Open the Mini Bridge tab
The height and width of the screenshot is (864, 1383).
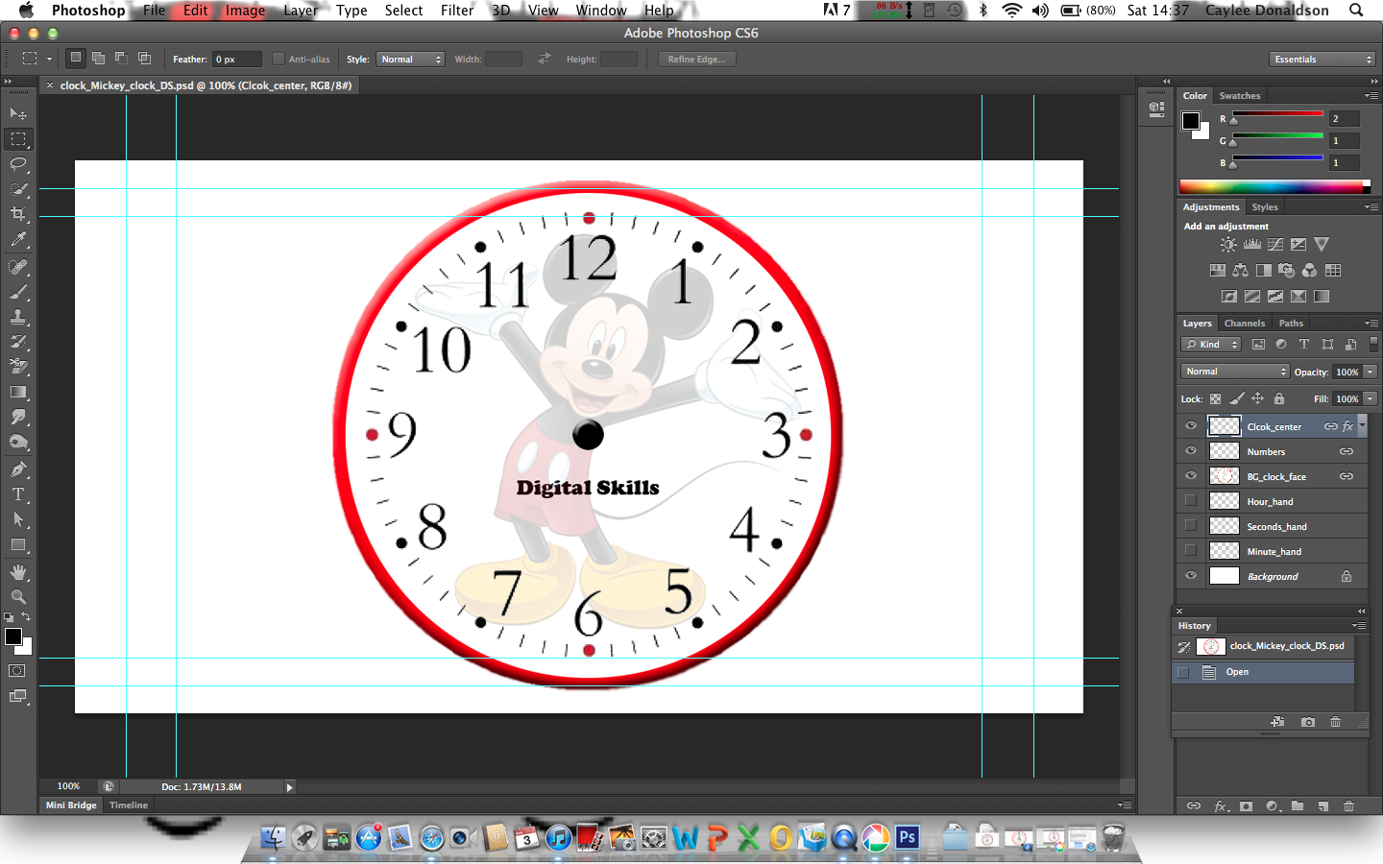pos(71,805)
